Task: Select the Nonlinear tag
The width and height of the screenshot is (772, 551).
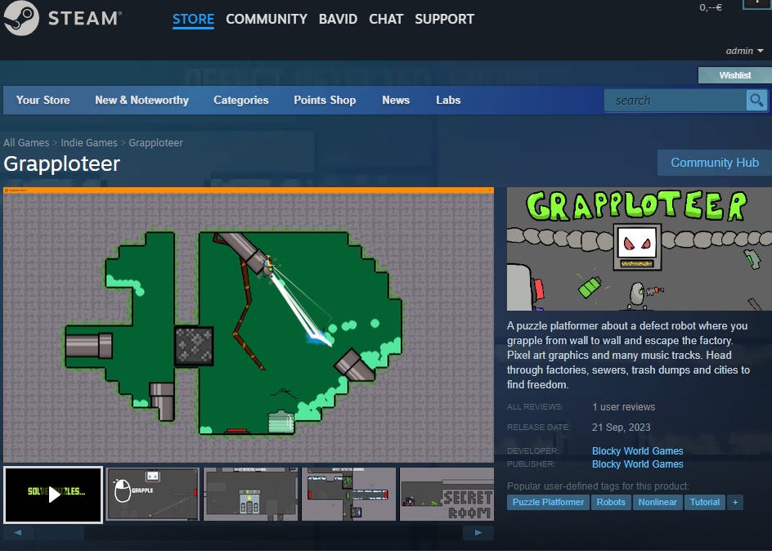Action: tap(658, 502)
